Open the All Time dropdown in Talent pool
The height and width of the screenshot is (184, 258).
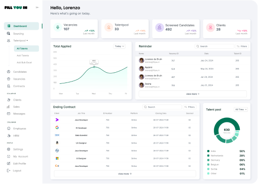coord(241,109)
